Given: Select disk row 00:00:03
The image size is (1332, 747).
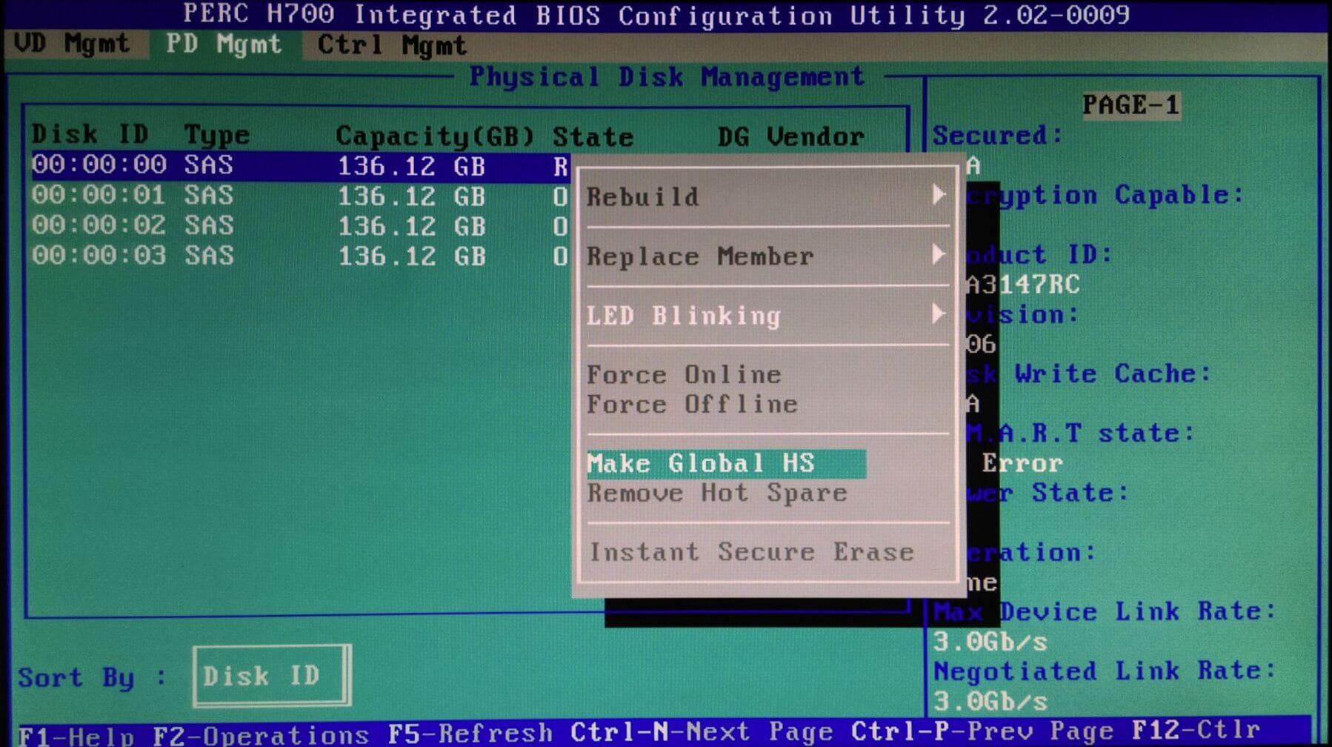Looking at the screenshot, I should pos(300,256).
